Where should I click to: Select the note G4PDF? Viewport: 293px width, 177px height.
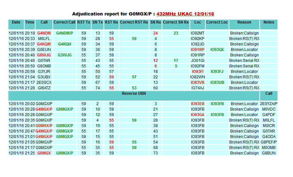(269, 115)
